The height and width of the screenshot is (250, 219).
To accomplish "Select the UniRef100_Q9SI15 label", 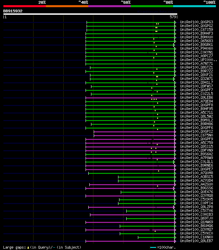I will click(196, 147).
